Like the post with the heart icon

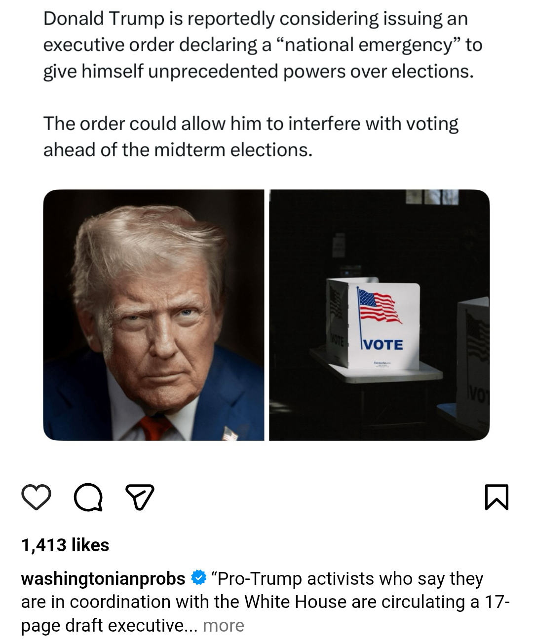click(x=37, y=497)
